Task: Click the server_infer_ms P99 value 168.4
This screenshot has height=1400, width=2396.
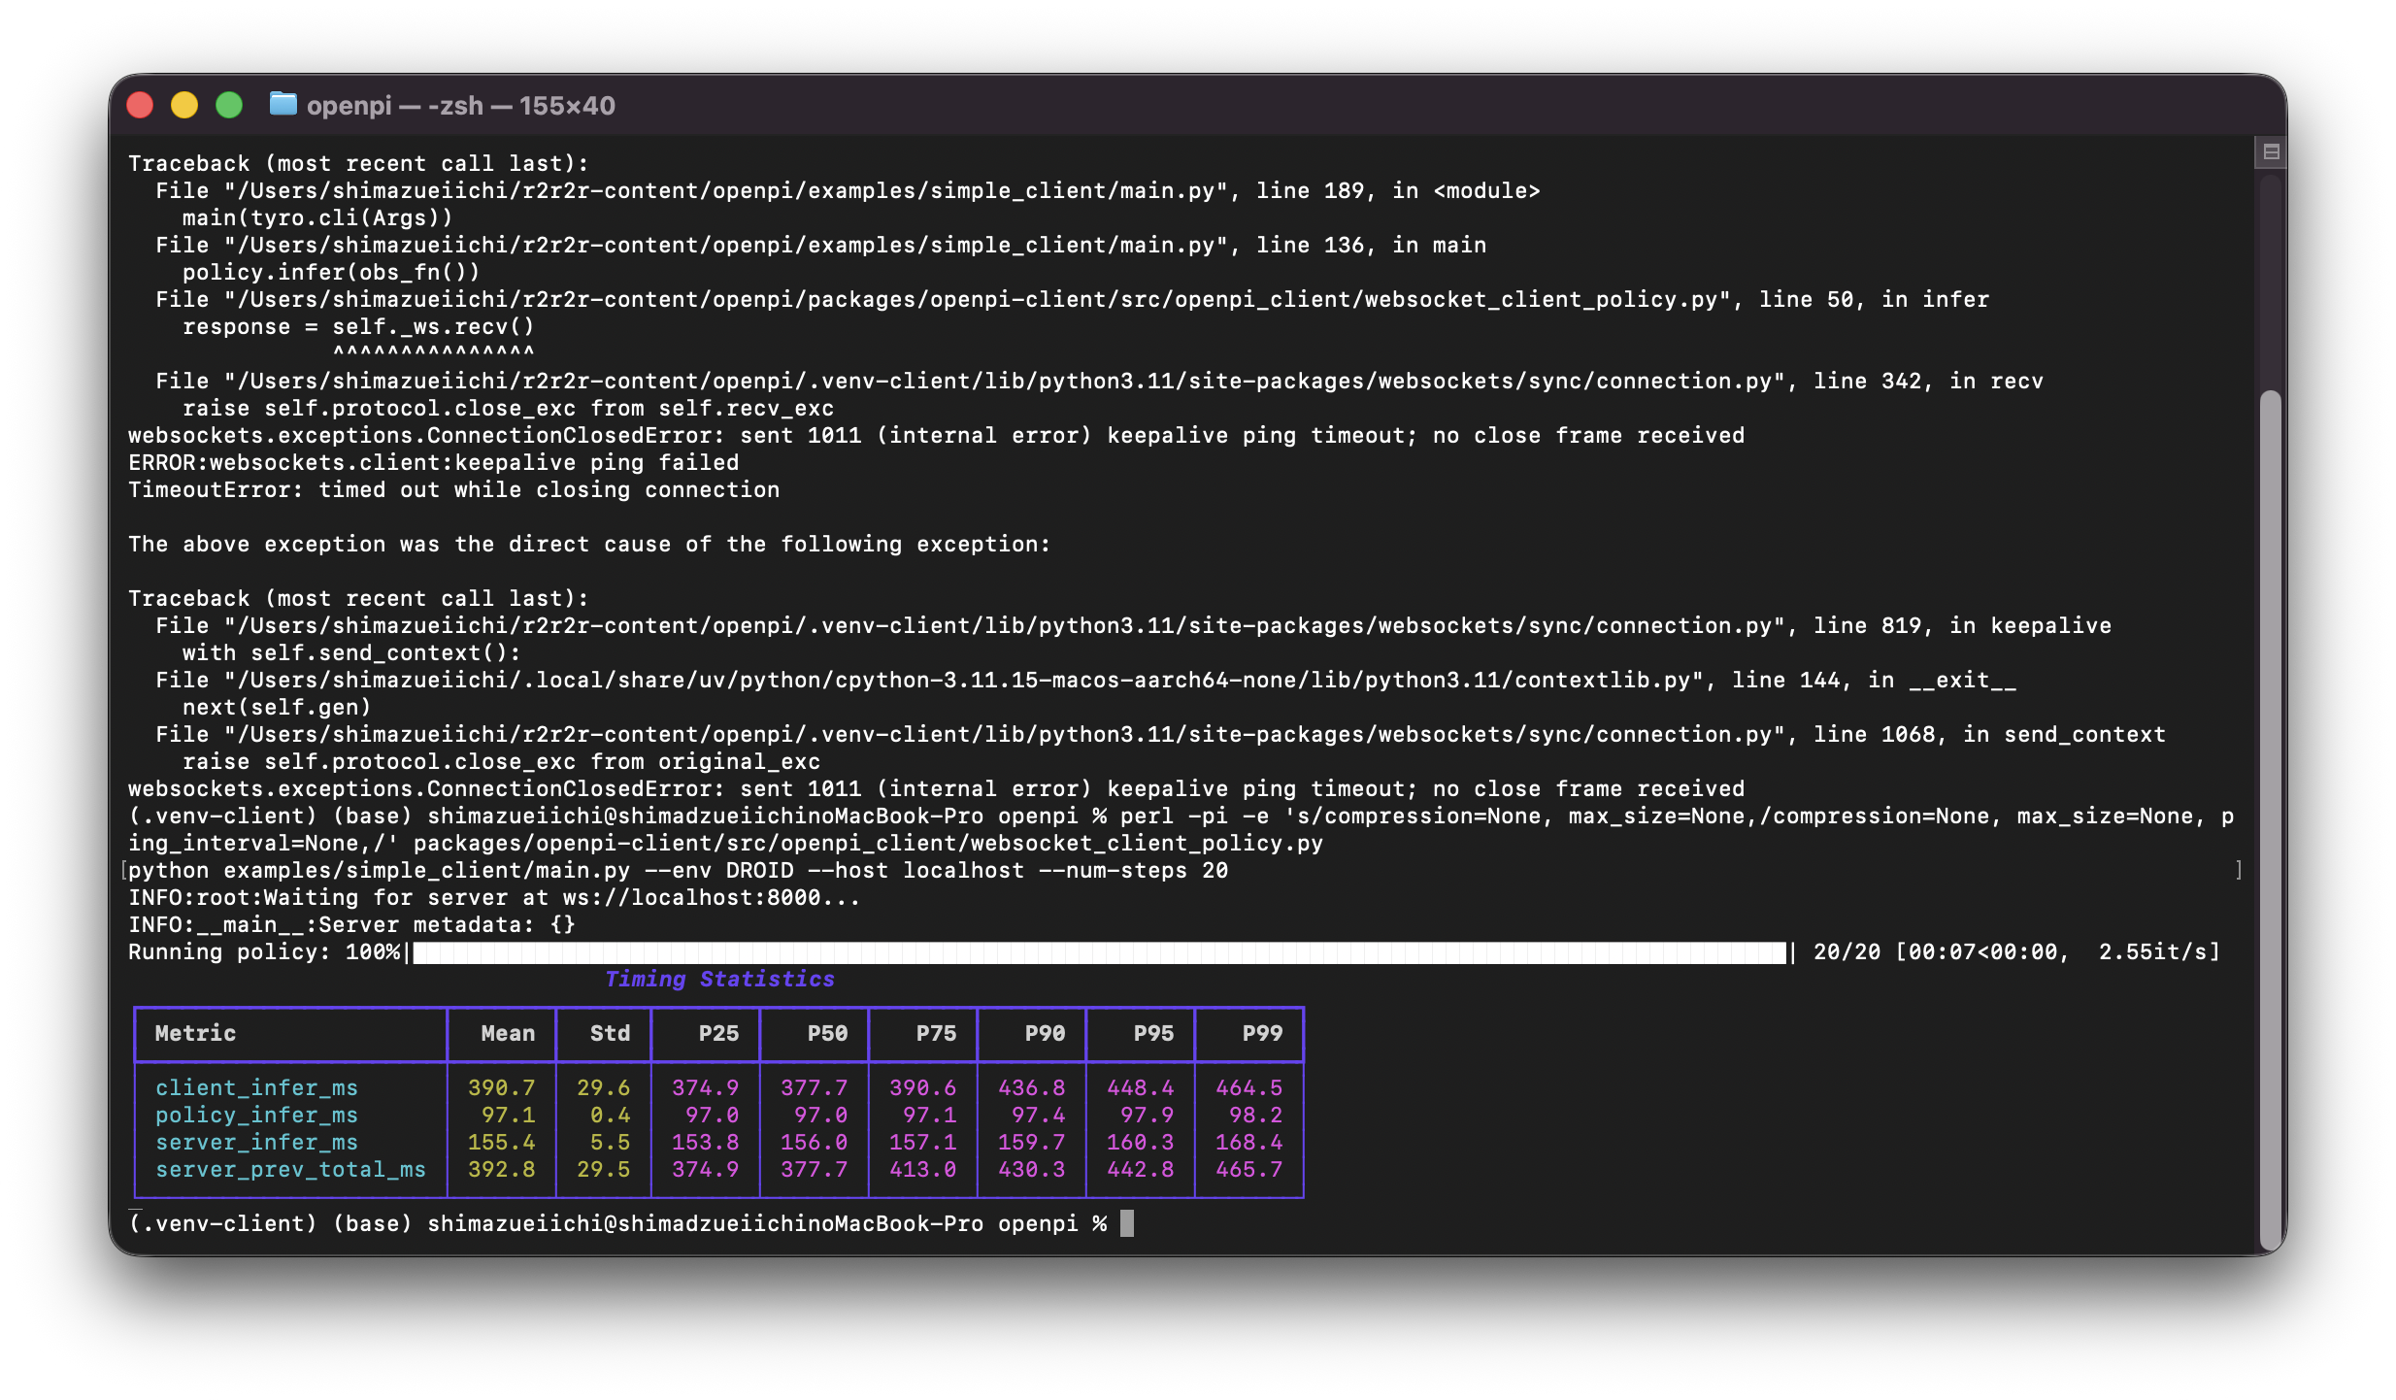Action: click(x=1248, y=1142)
